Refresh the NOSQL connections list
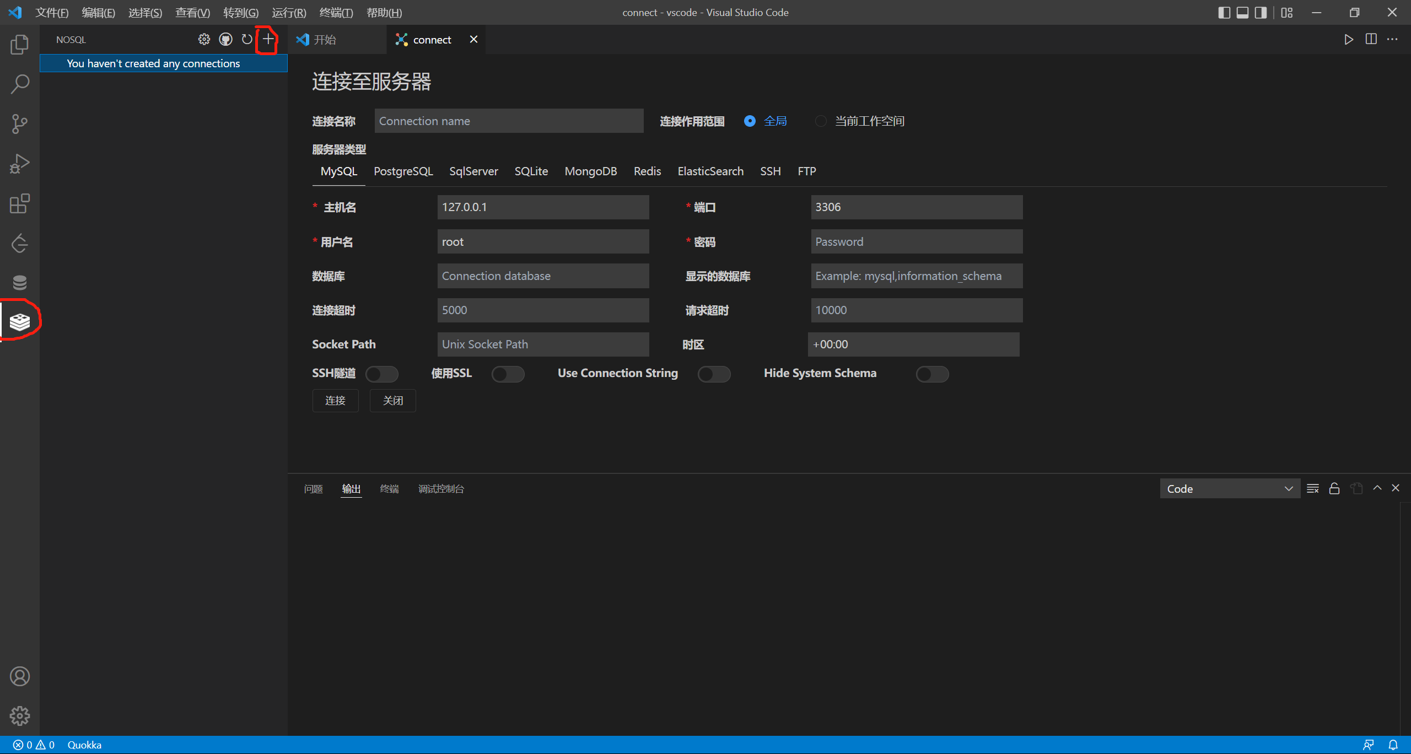This screenshot has width=1411, height=754. point(247,39)
